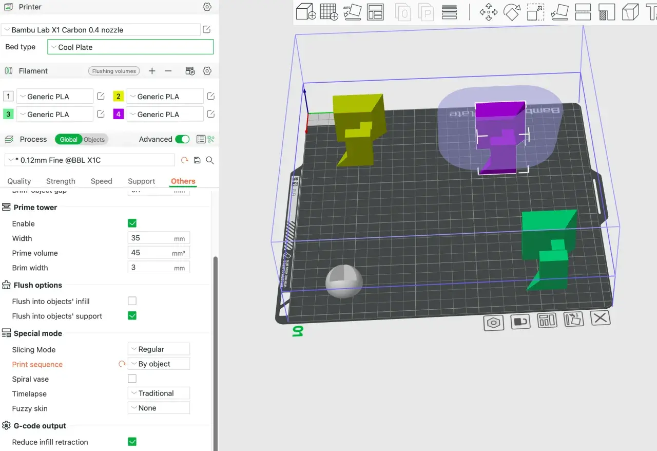The image size is (657, 451).
Task: Select the Scale tool
Action: coord(536,12)
